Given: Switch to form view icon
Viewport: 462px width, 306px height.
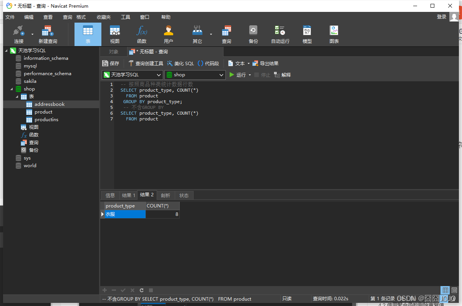Looking at the screenshot, I should [x=454, y=290].
